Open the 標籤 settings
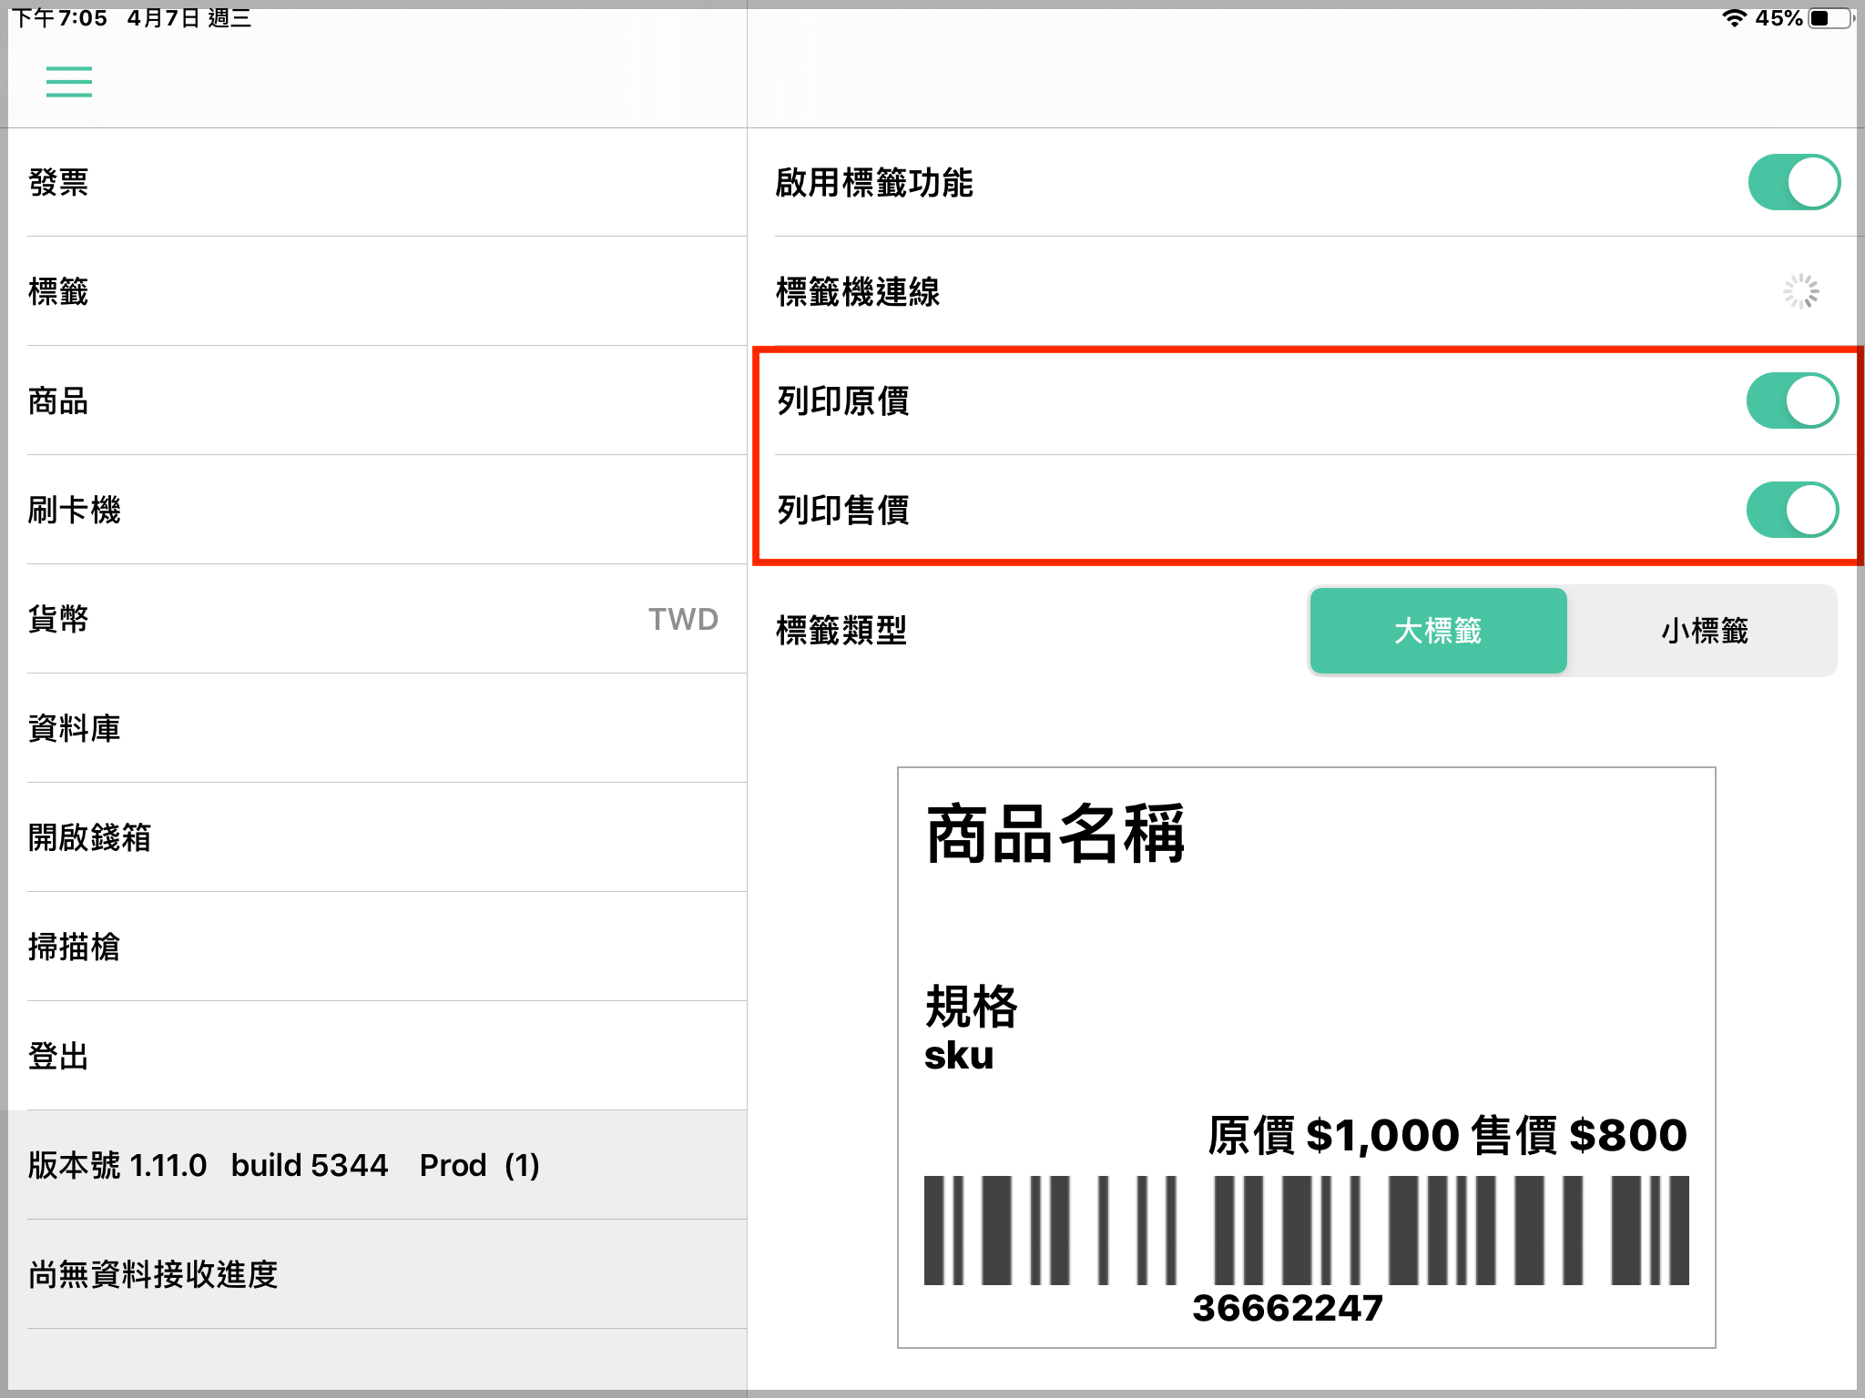The image size is (1865, 1398). tap(378, 291)
